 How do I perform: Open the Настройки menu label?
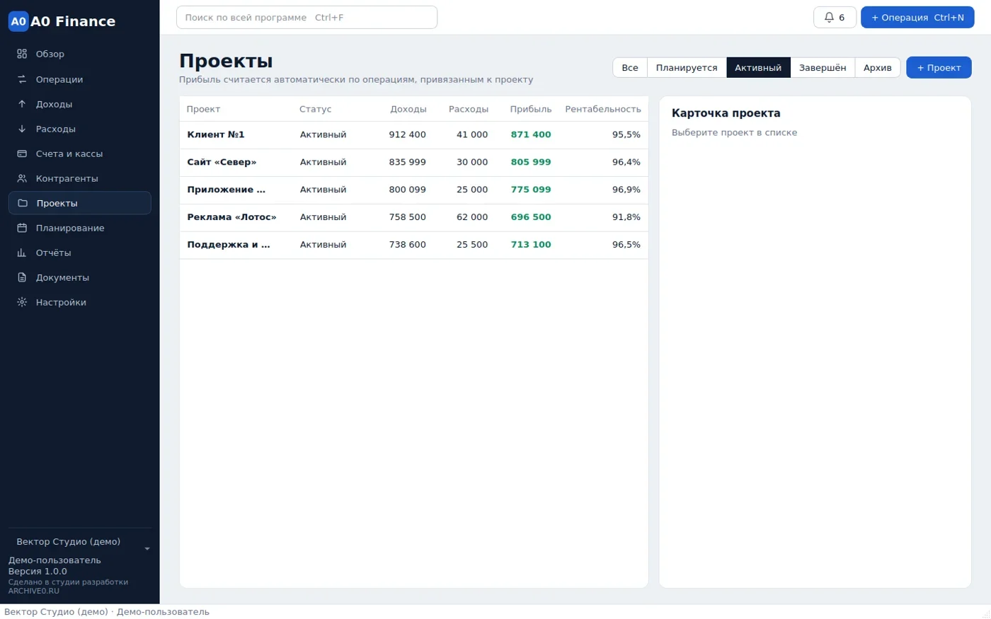pos(61,302)
